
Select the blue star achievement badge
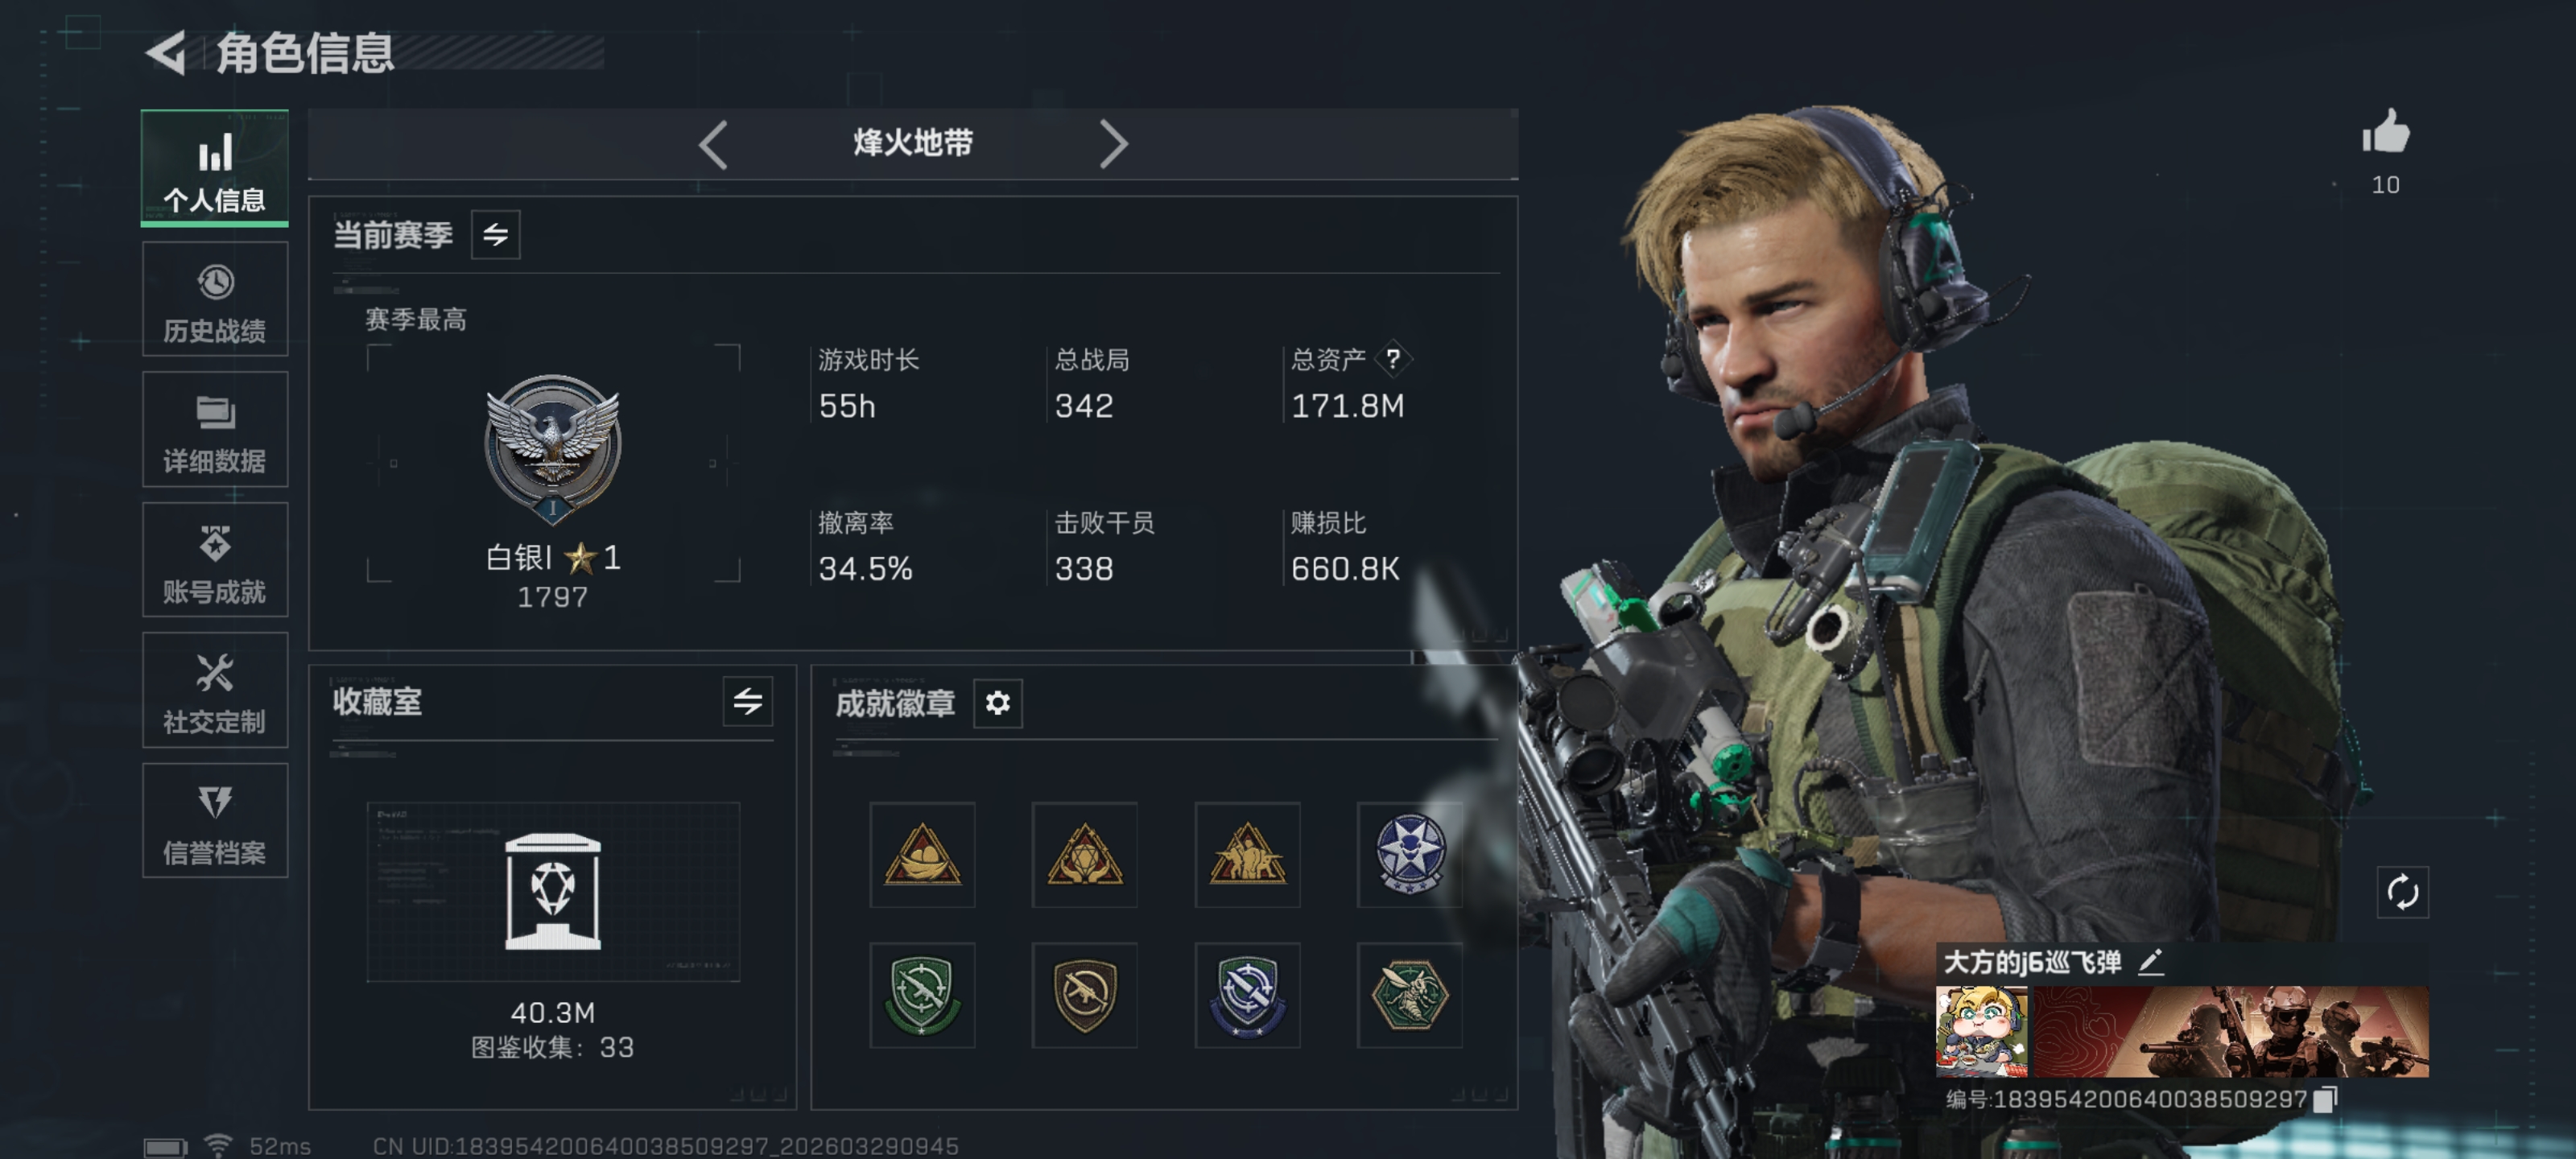(1410, 854)
